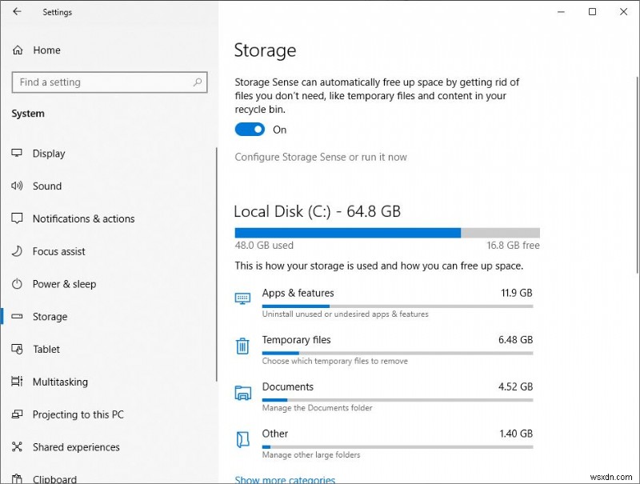Select Clipboard in the sidebar
This screenshot has height=484, width=640.
(55, 478)
